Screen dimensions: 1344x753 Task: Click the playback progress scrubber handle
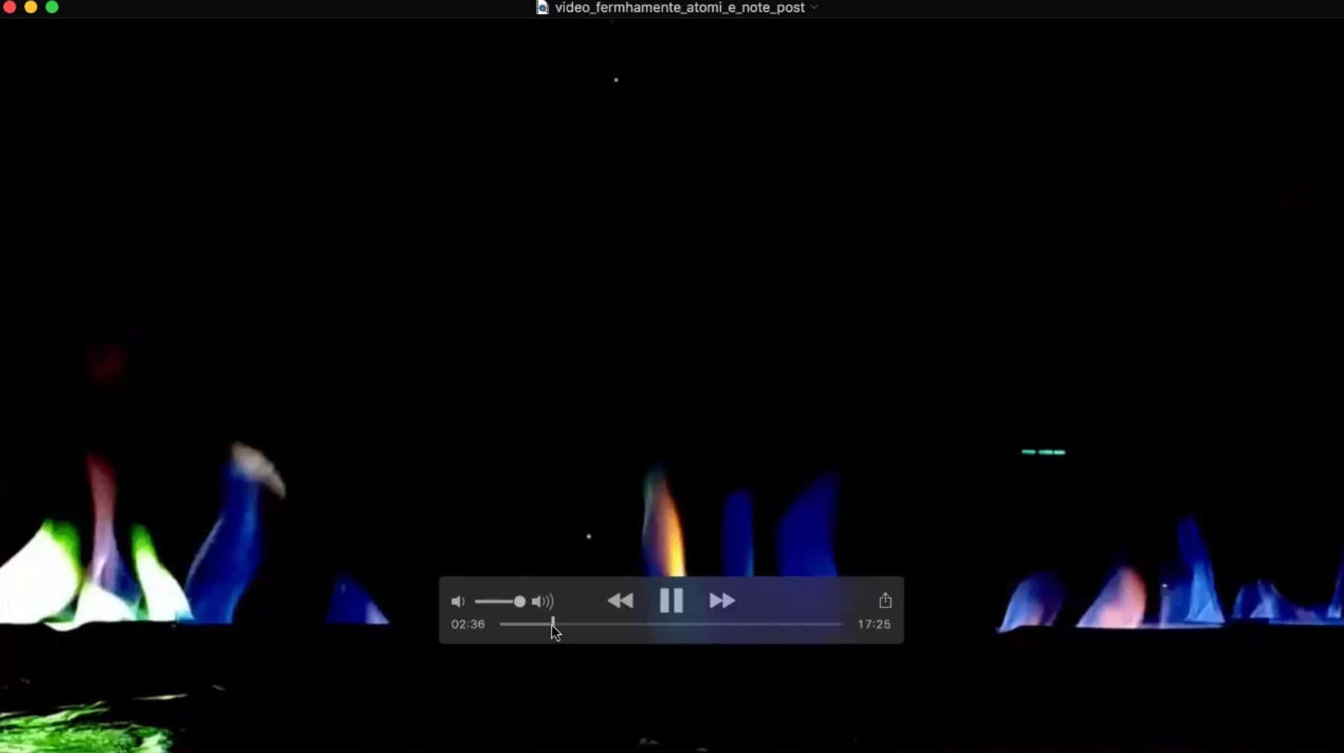(x=553, y=624)
